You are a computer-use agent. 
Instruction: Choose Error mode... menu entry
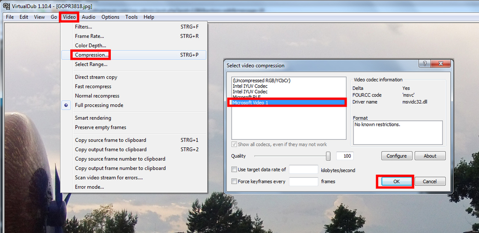point(134,187)
